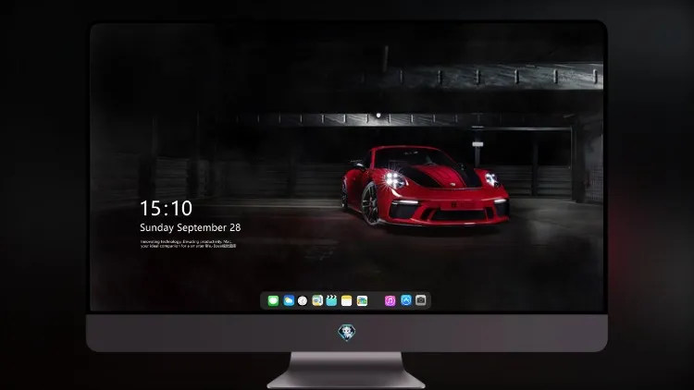This screenshot has height=390, width=694.
Task: Launch the pink Music app in dock
Action: (x=390, y=300)
